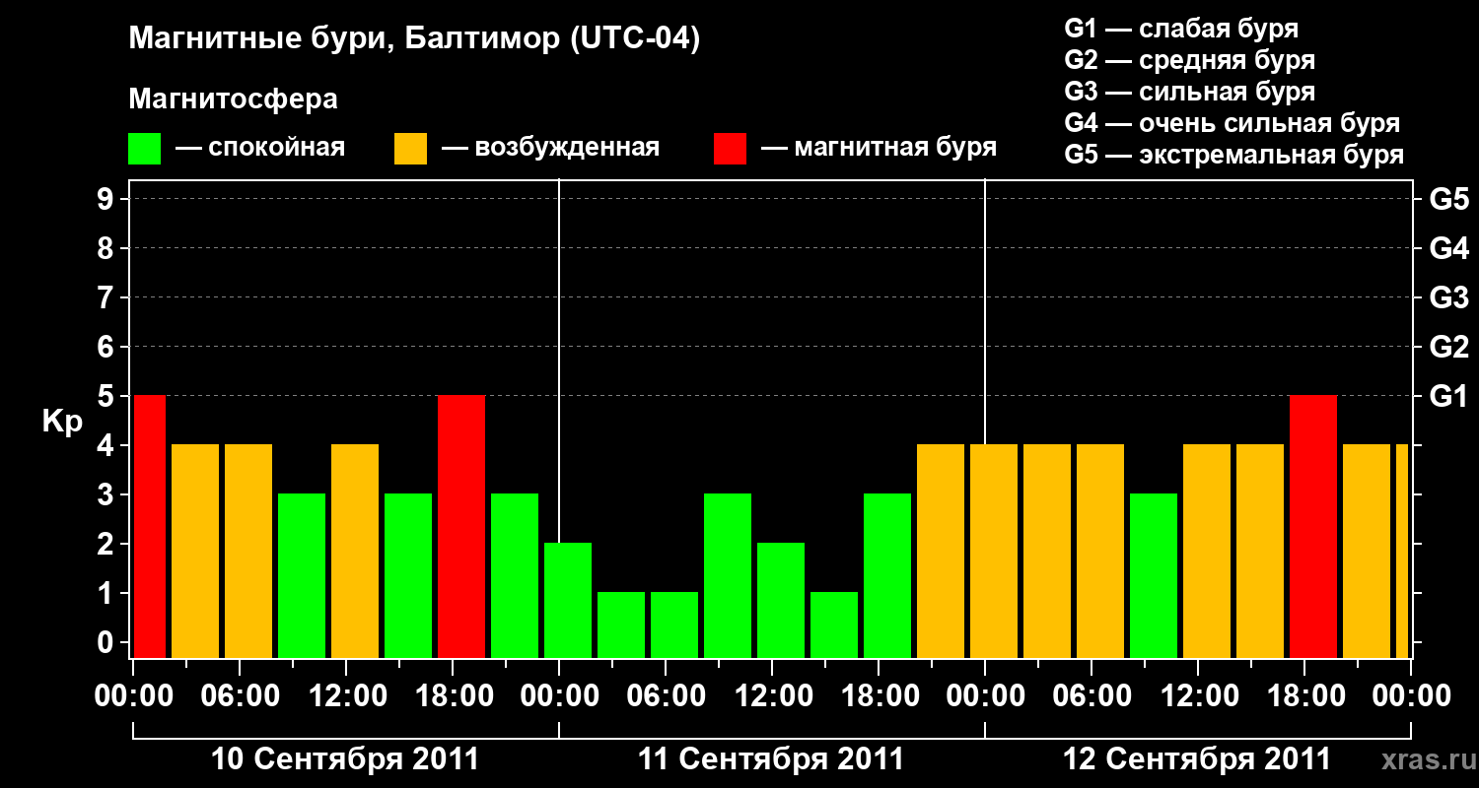
Task: Click the orange 12:00 bar on 10 September
Action: point(355,551)
